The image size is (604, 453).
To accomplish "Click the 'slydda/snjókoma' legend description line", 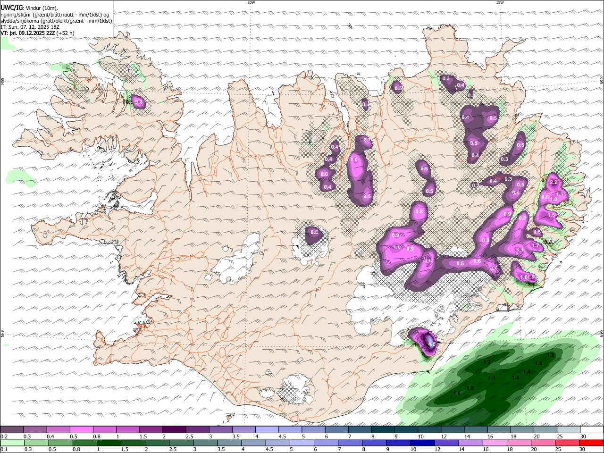I will pyautogui.click(x=56, y=21).
